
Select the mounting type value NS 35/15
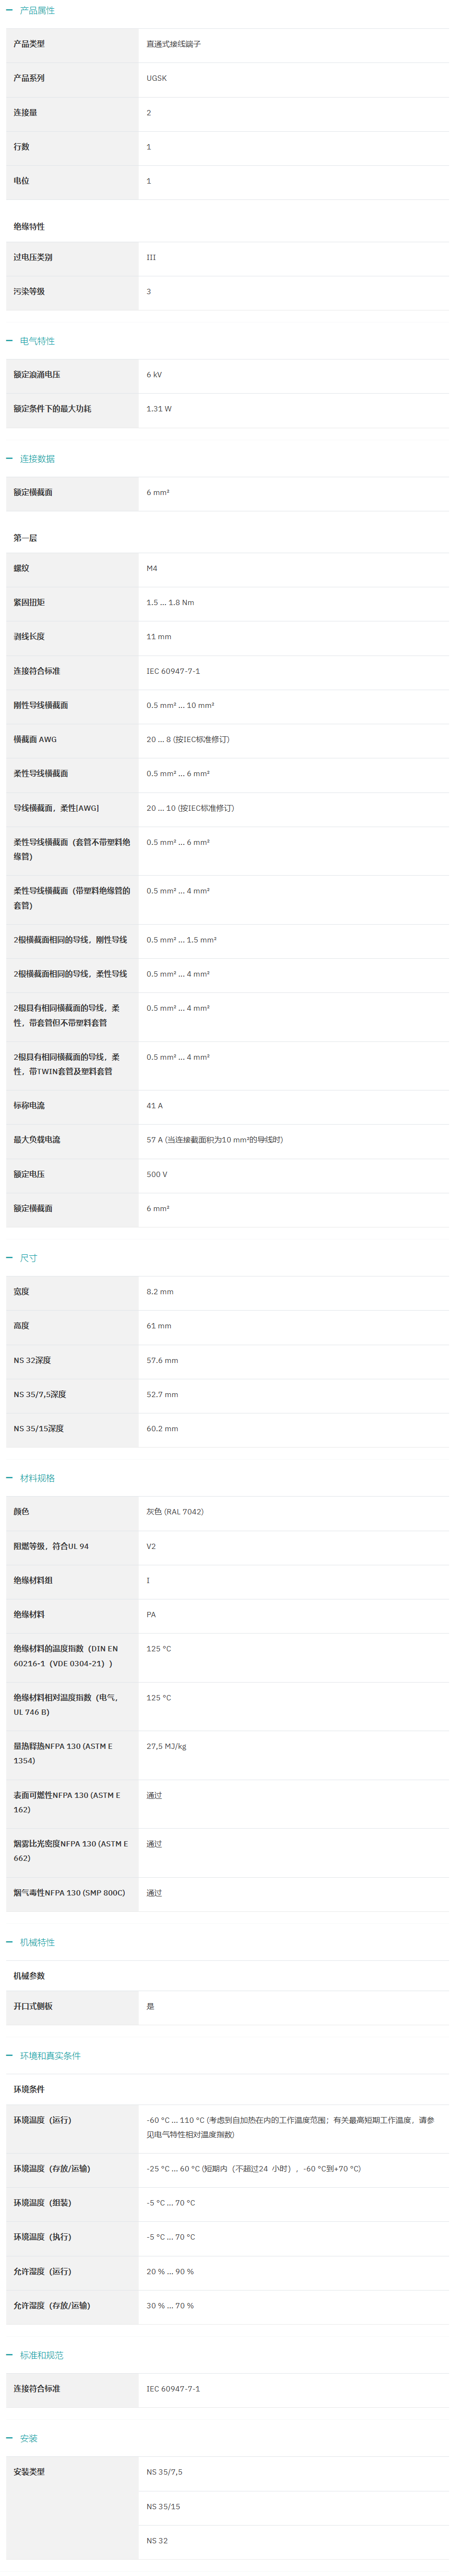pyautogui.click(x=164, y=2506)
